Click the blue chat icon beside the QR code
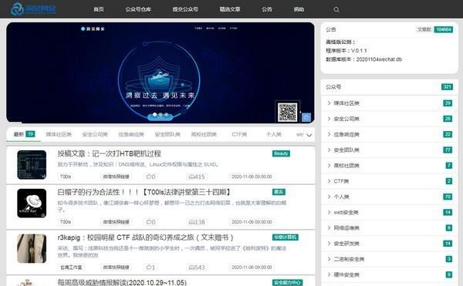 [306, 117]
